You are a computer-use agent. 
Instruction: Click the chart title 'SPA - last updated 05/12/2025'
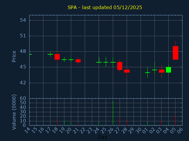coord(105,7)
